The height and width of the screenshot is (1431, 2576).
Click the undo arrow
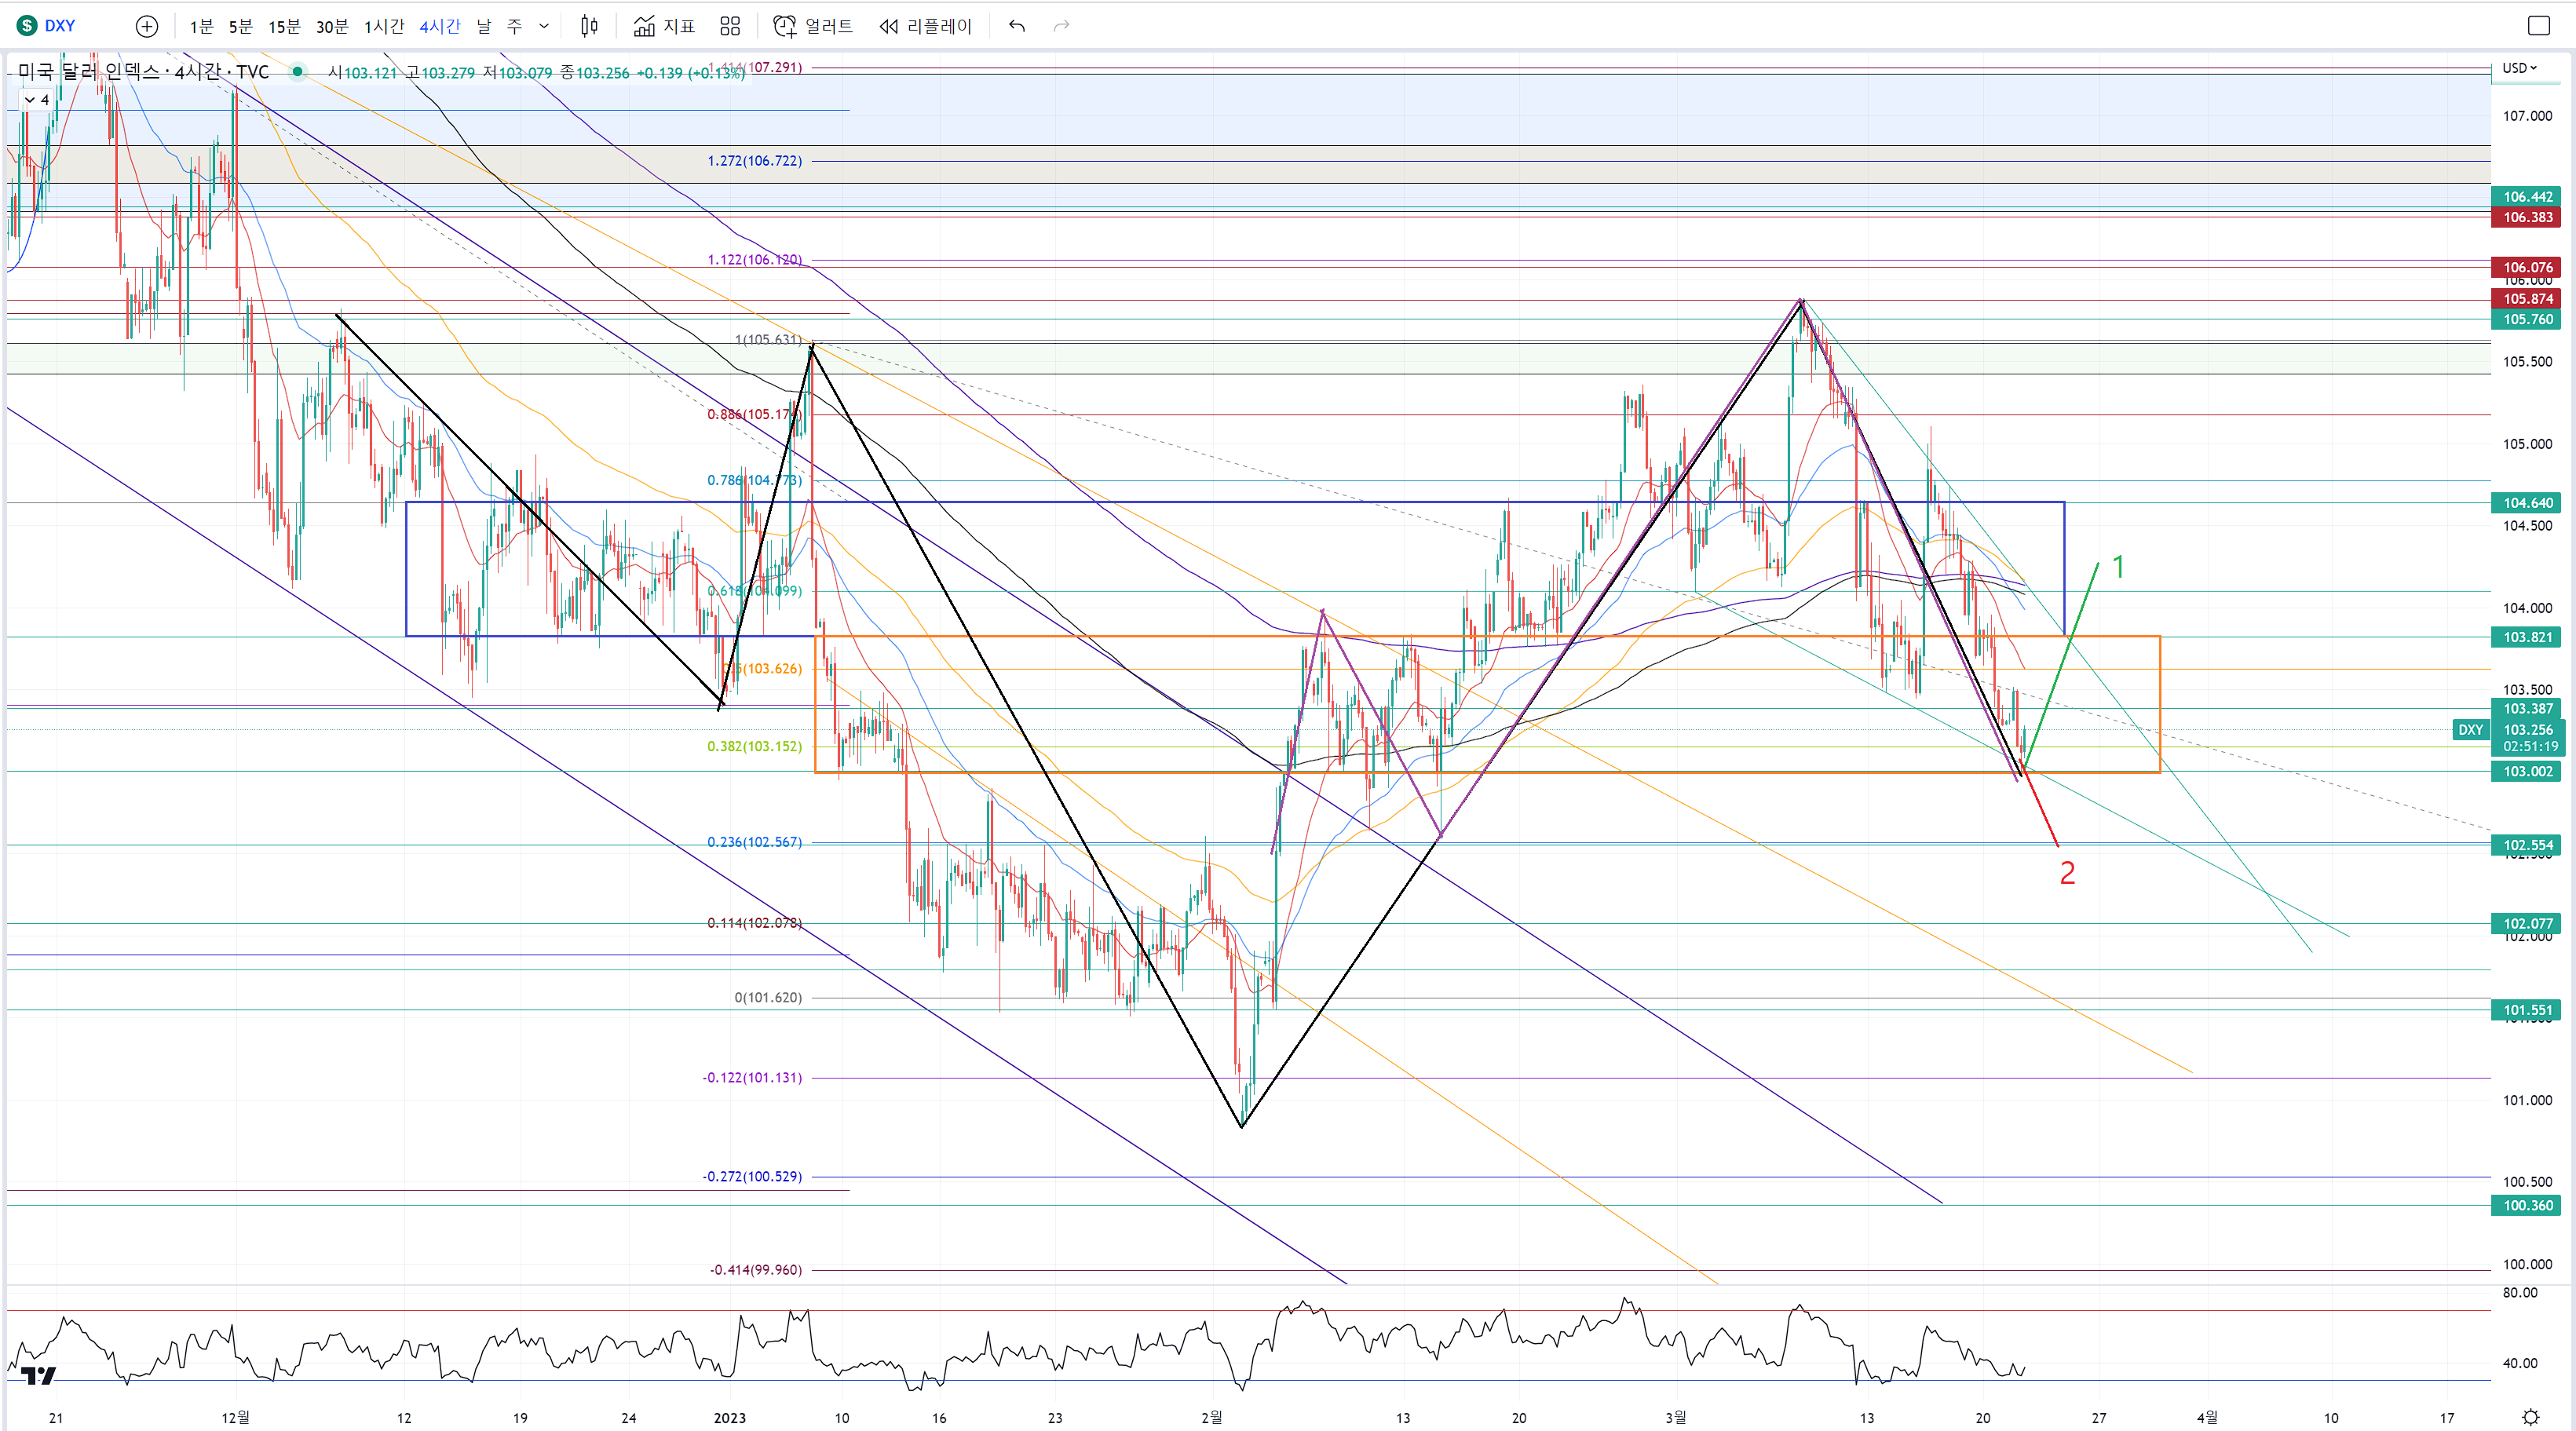(x=1017, y=26)
